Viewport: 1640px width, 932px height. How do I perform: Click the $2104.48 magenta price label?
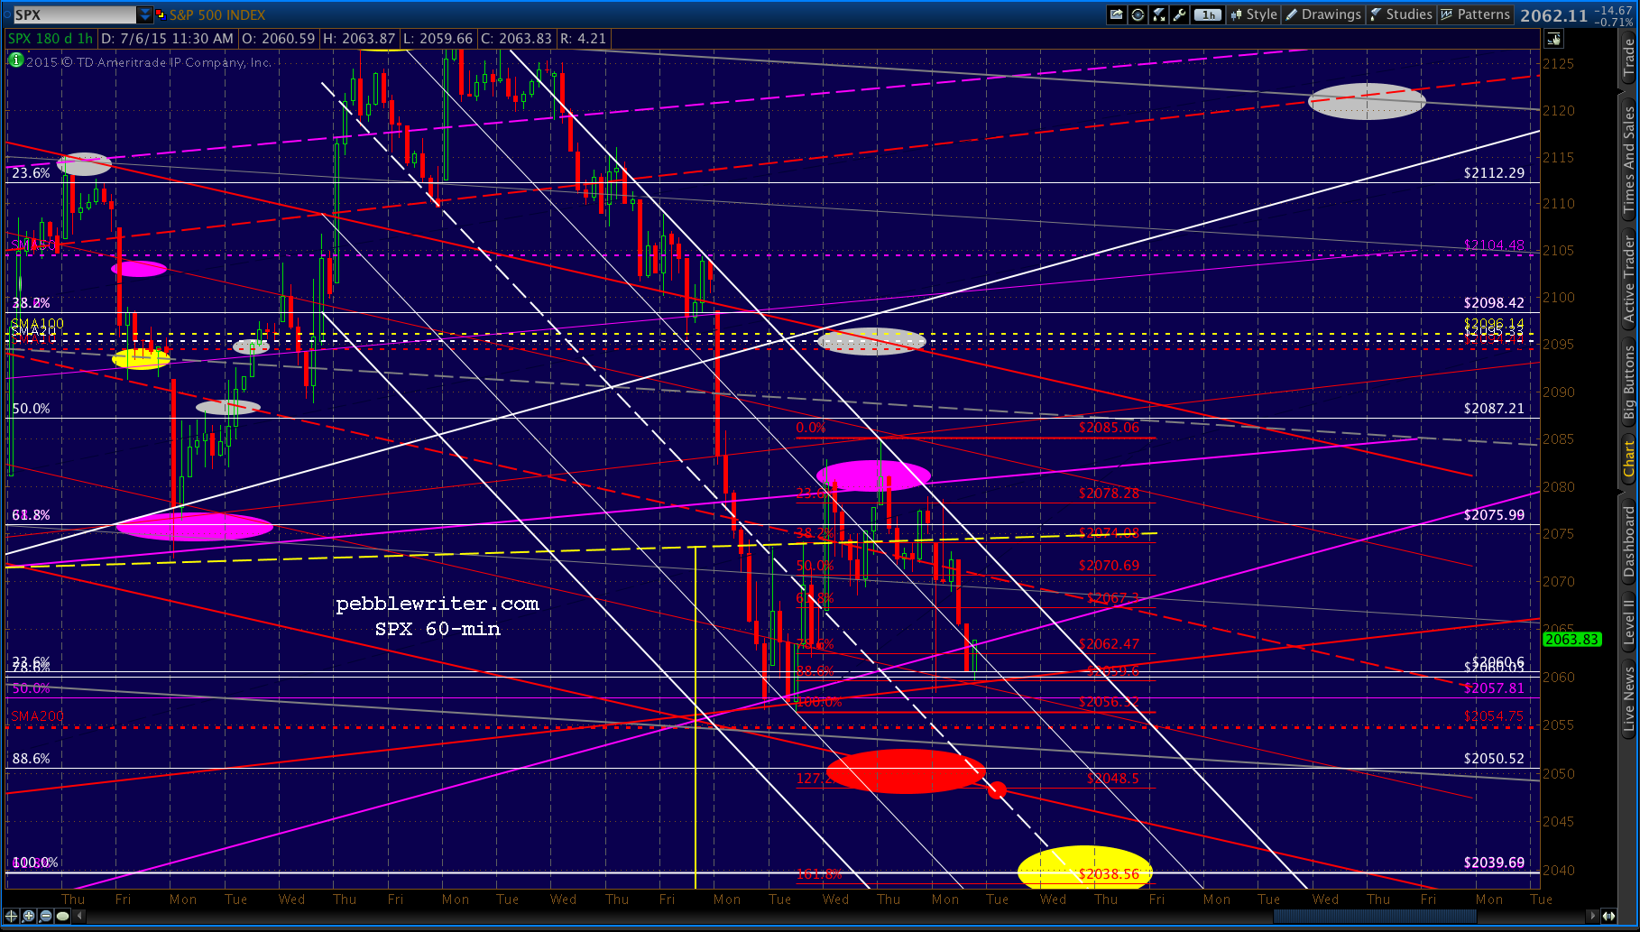(x=1494, y=245)
